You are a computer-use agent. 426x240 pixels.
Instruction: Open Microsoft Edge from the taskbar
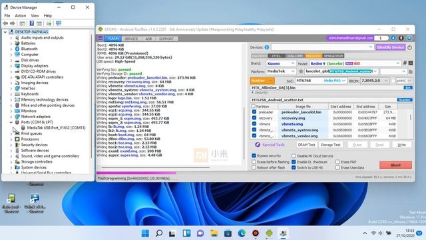click(242, 233)
